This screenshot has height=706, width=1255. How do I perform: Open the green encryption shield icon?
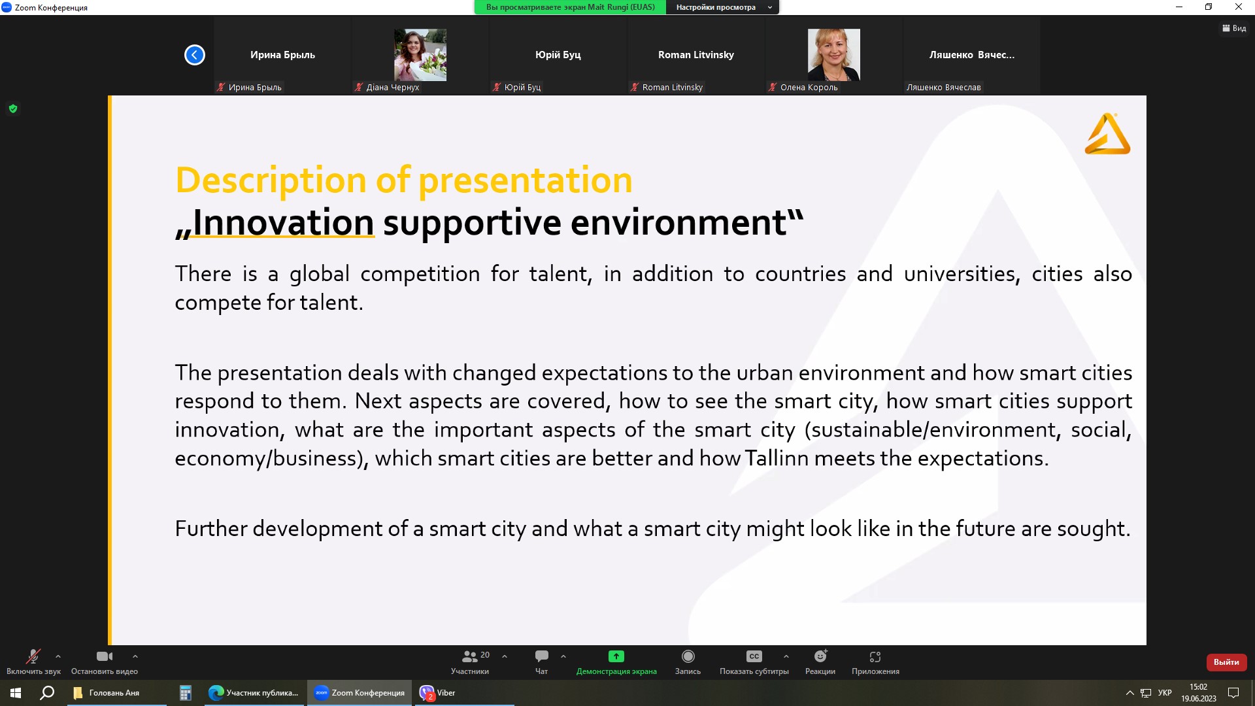pyautogui.click(x=13, y=109)
